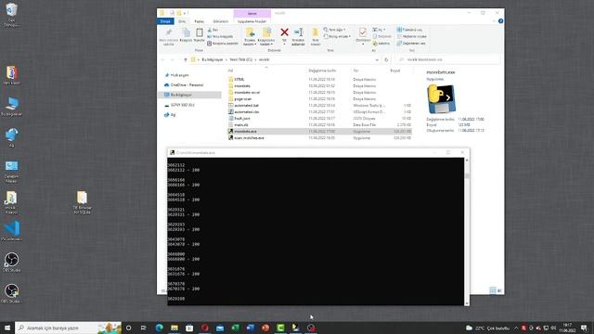Click the Özellikler checkmark icon
This screenshot has width=594, height=334.
coord(363,32)
